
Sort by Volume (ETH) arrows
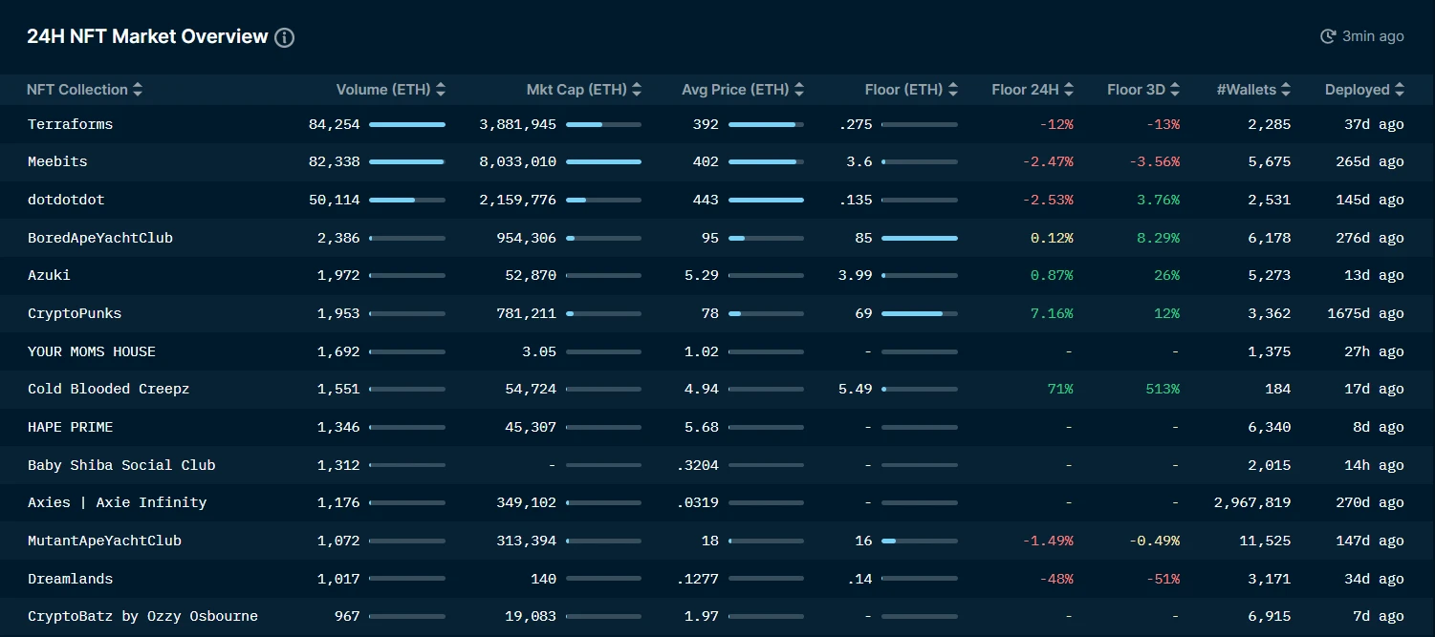[441, 90]
